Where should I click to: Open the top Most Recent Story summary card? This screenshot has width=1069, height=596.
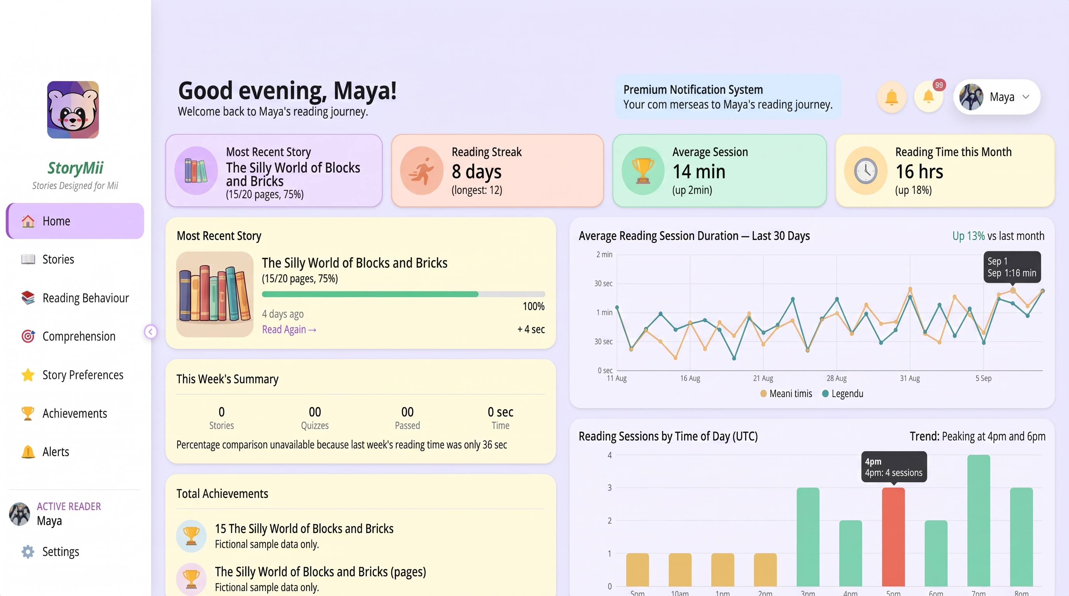[x=274, y=170]
